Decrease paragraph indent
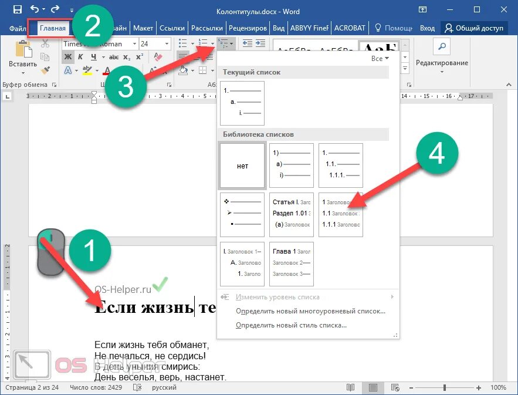 tap(247, 43)
